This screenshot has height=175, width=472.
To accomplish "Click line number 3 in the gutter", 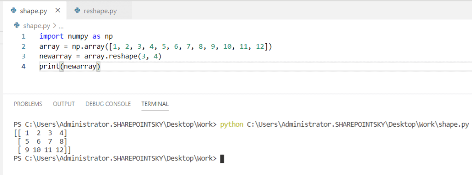I will point(24,56).
